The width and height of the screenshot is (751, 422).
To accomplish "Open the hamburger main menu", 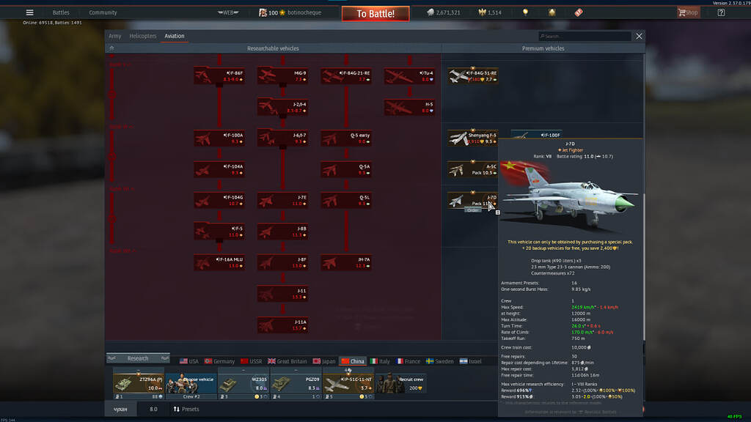I will tap(29, 12).
